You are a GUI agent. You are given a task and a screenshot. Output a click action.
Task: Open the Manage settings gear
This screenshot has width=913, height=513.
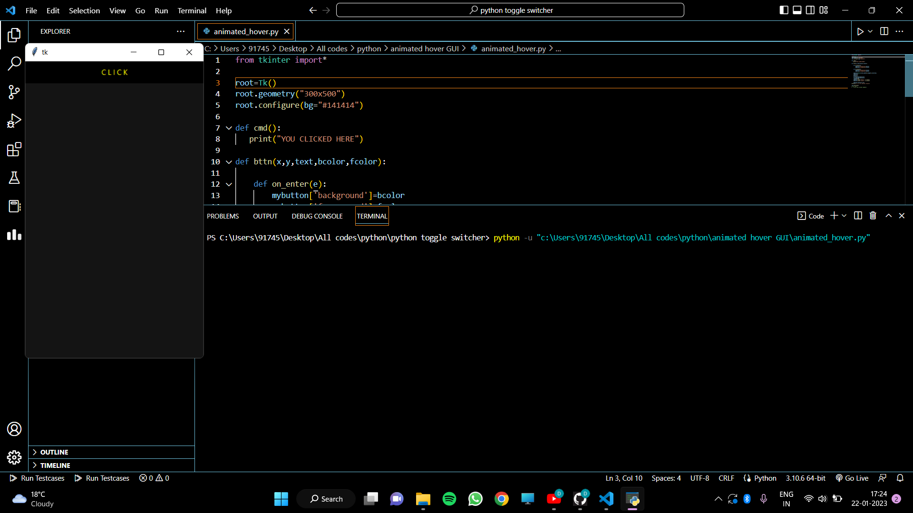click(14, 457)
